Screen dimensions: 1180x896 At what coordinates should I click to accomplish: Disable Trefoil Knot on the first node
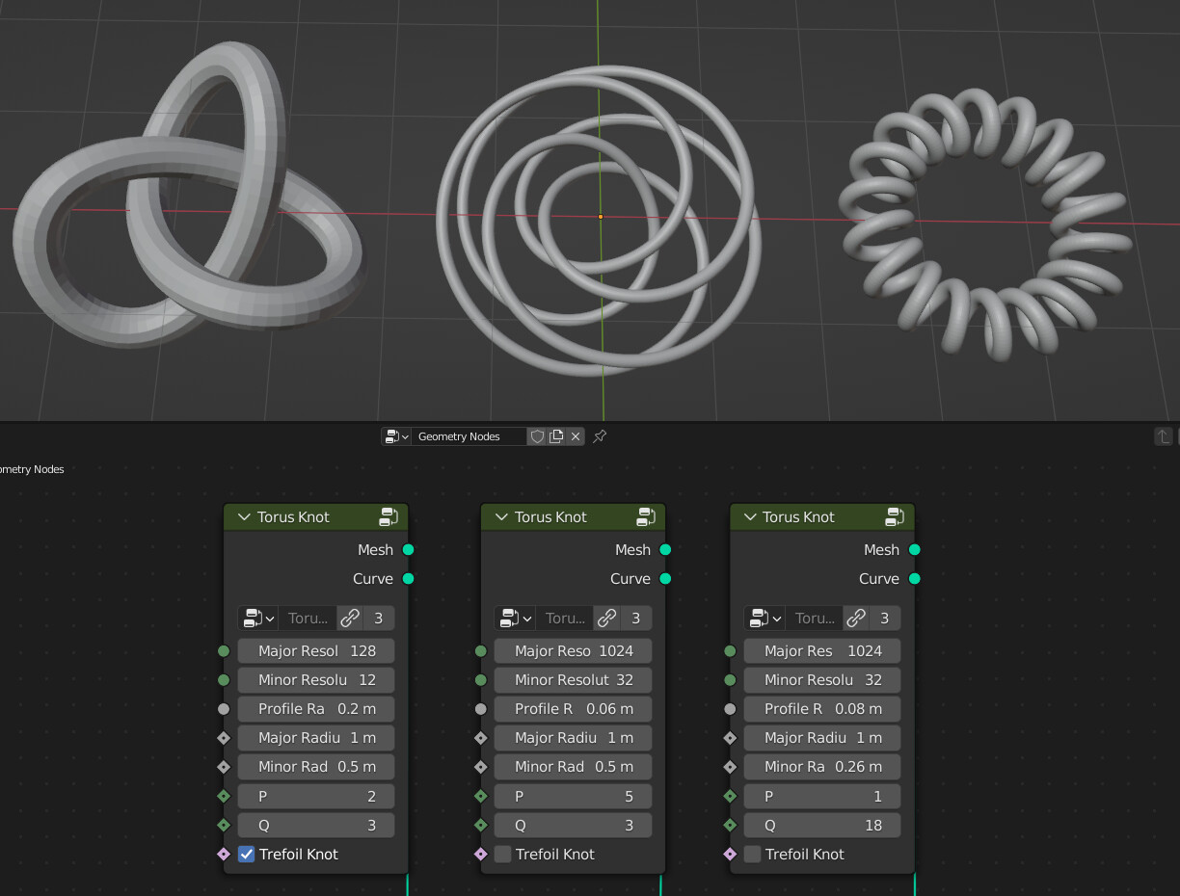(x=247, y=854)
